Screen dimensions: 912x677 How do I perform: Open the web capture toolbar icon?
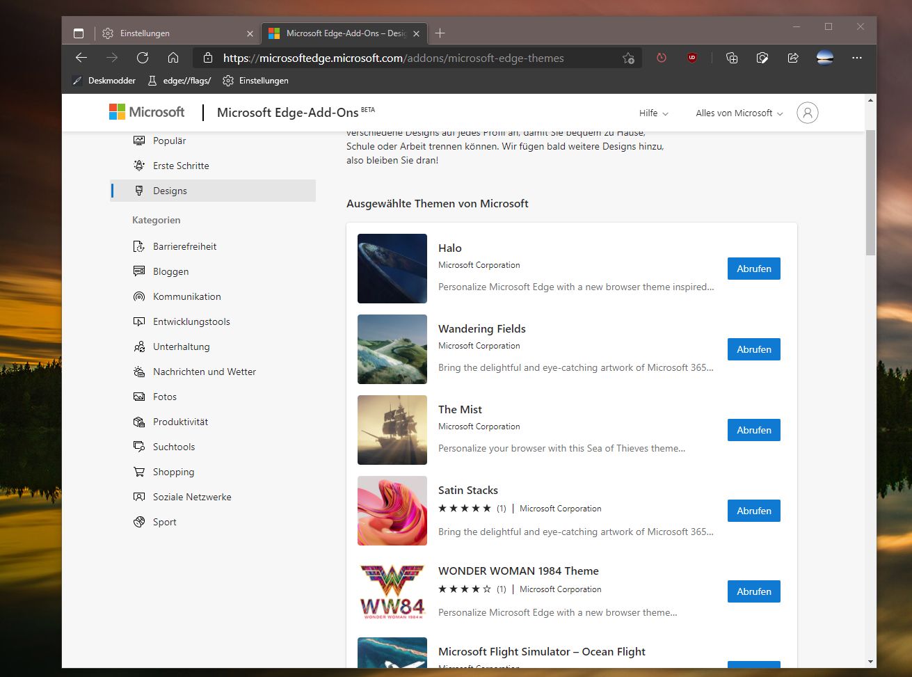click(762, 58)
